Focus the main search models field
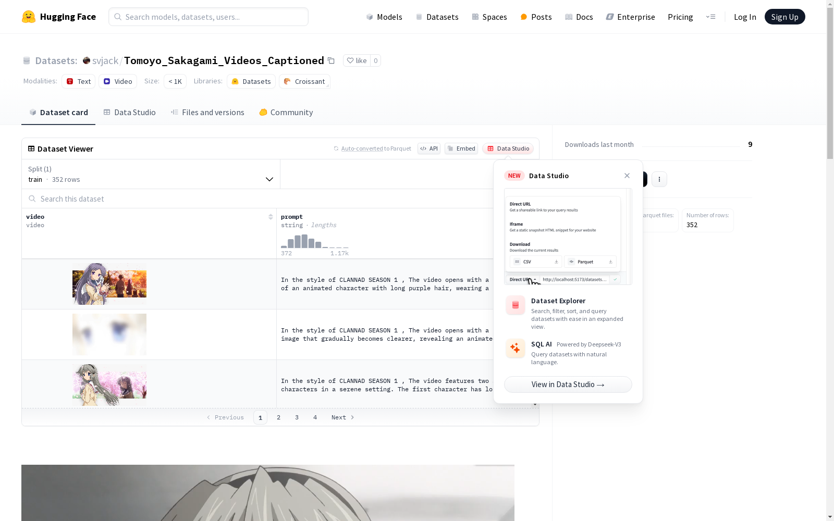 (x=208, y=17)
